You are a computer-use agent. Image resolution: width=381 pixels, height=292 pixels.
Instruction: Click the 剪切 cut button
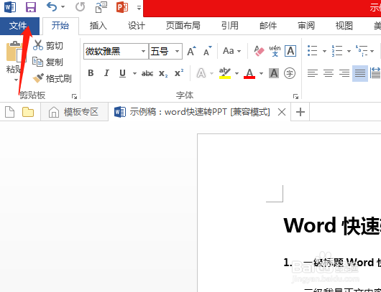coord(48,45)
